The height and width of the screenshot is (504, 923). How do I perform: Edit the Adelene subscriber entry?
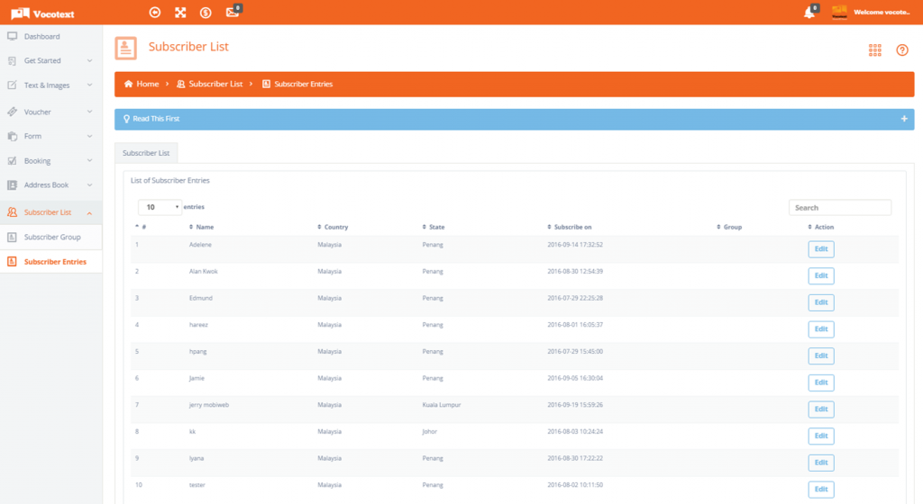point(820,249)
